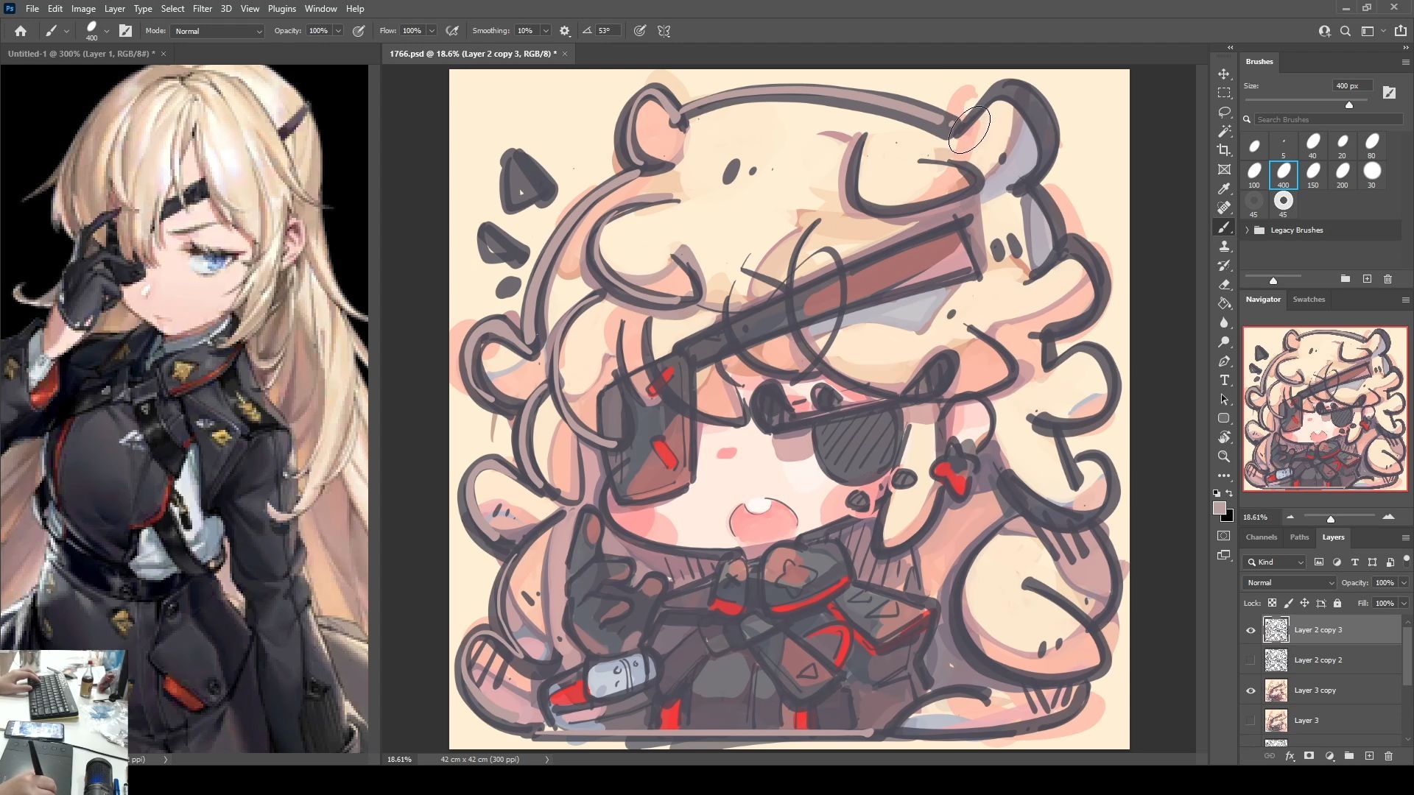Hide Layer 2 copy 3
The height and width of the screenshot is (795, 1414).
(x=1251, y=630)
